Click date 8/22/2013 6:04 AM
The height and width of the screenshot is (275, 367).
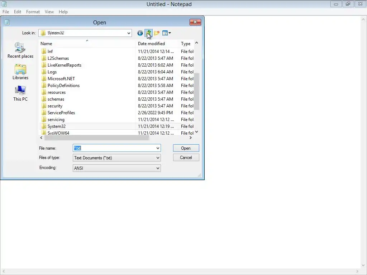[156, 72]
